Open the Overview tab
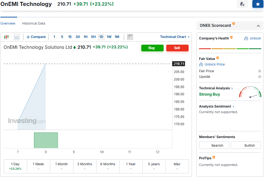The height and width of the screenshot is (179, 265). coord(8,23)
